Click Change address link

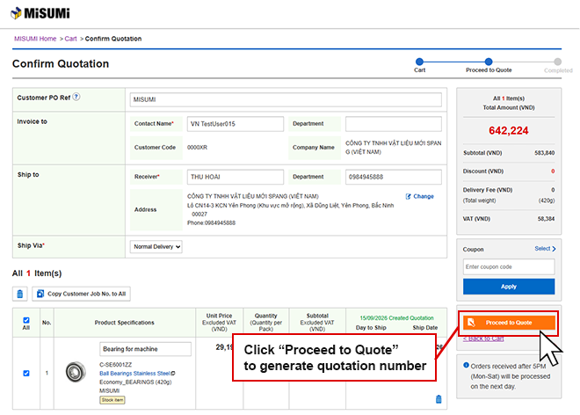coord(419,196)
